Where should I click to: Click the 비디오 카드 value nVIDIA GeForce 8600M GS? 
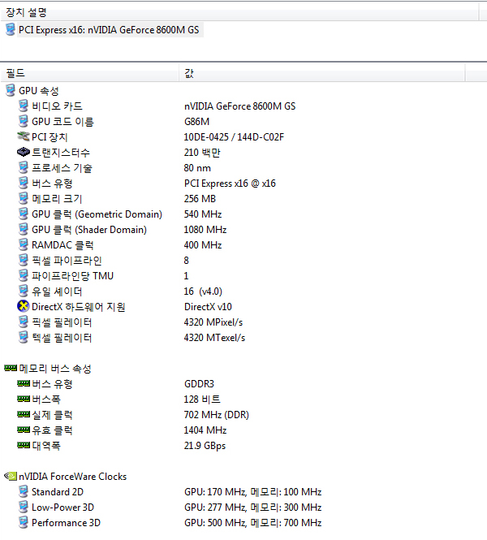[240, 106]
